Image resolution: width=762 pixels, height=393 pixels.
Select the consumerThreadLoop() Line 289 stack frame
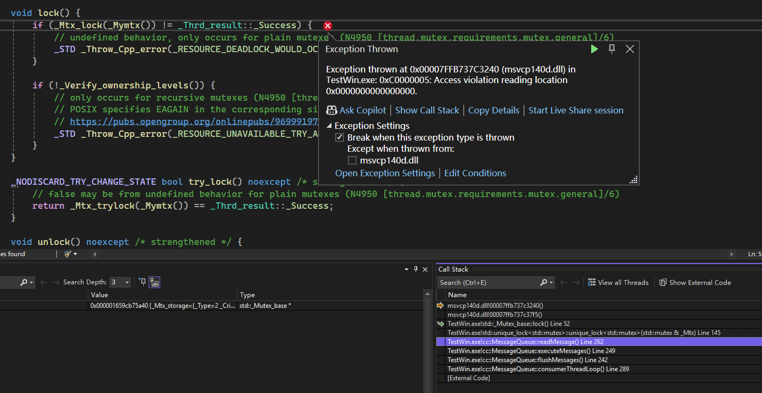539,369
